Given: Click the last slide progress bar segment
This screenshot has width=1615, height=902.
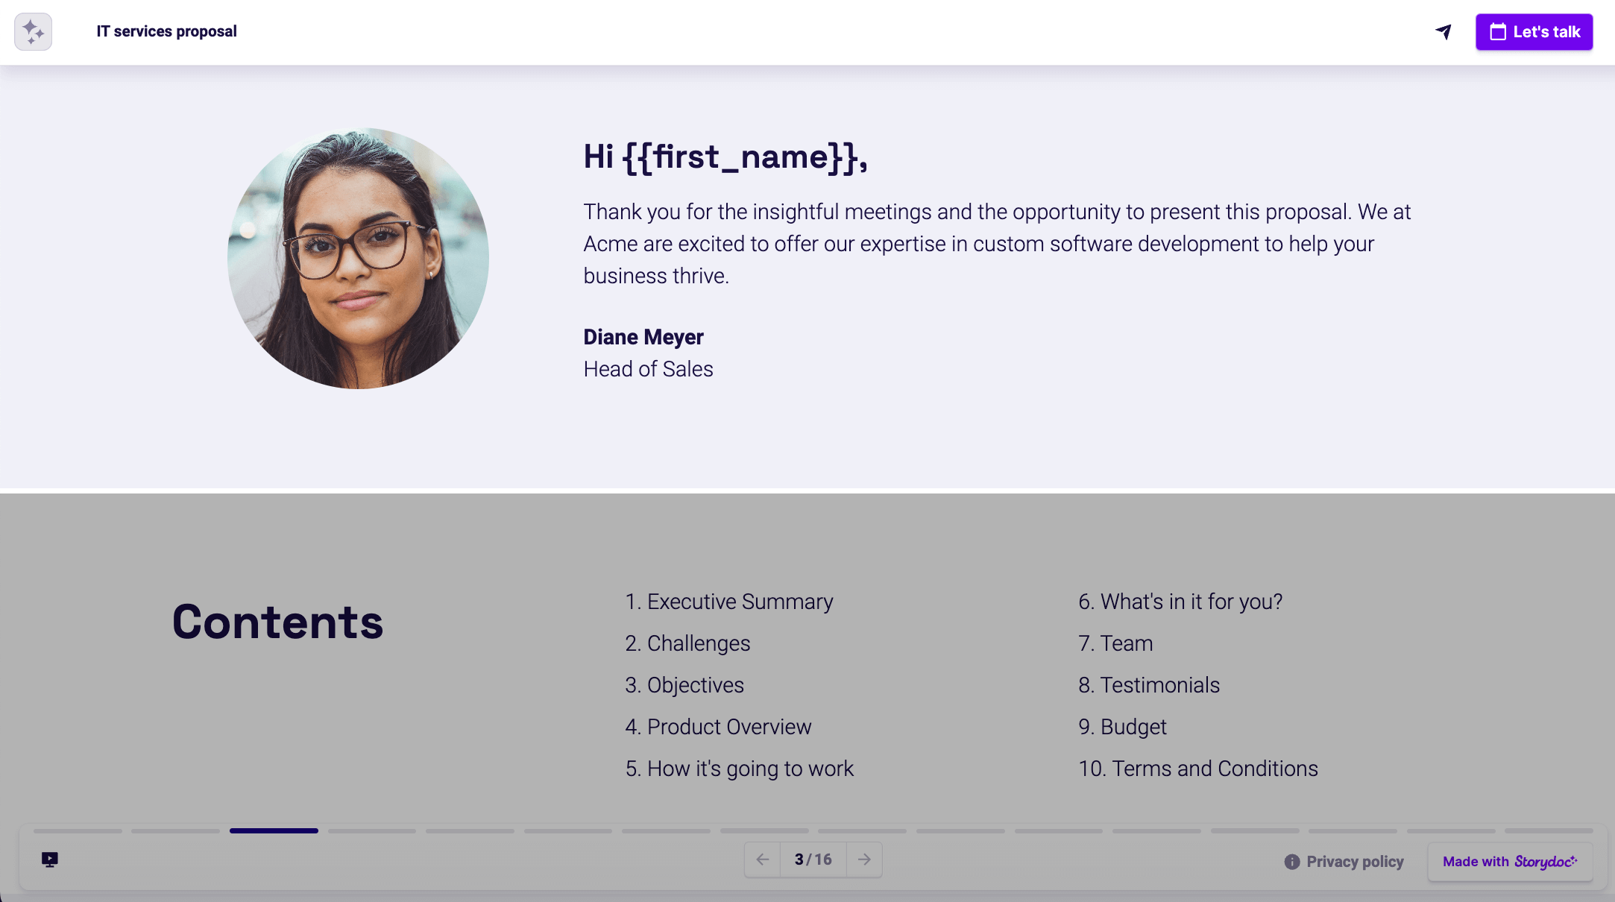Looking at the screenshot, I should click(1549, 830).
